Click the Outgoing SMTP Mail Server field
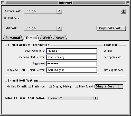Screen dimensions: 131x116 pos(72,70)
